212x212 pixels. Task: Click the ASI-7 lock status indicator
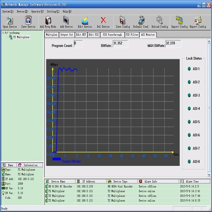point(189,148)
